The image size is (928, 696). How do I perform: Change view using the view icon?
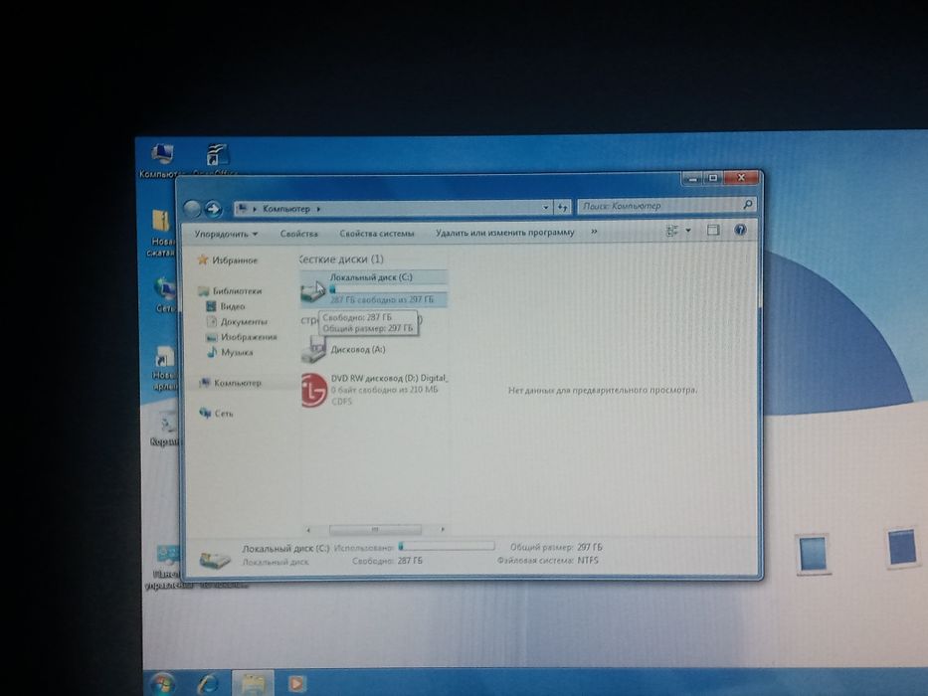672,231
